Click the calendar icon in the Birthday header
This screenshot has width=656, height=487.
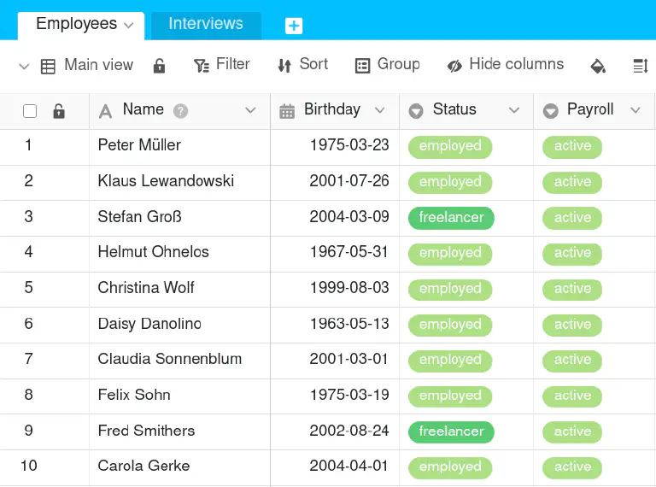click(287, 110)
